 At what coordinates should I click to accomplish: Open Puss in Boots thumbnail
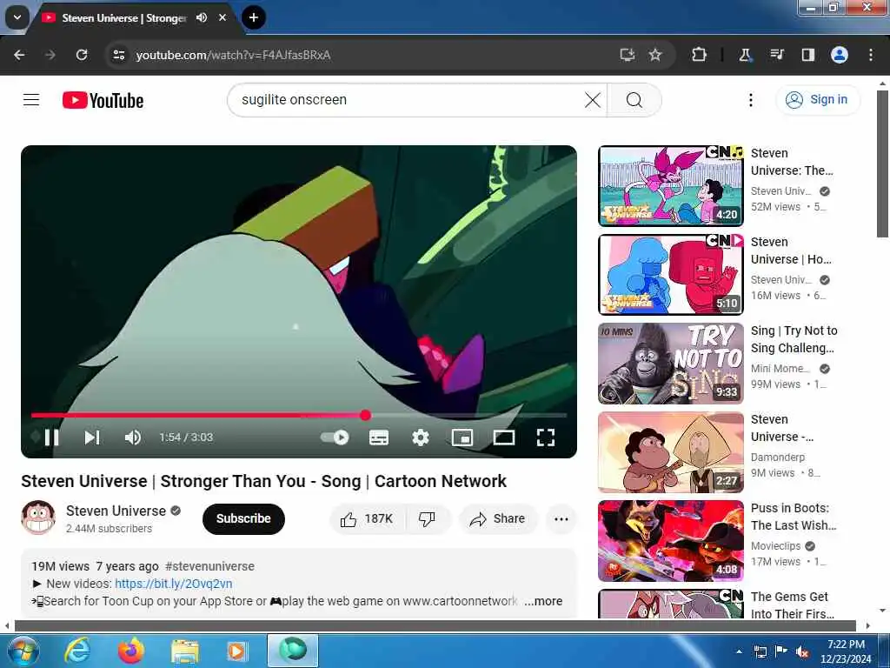coord(670,541)
